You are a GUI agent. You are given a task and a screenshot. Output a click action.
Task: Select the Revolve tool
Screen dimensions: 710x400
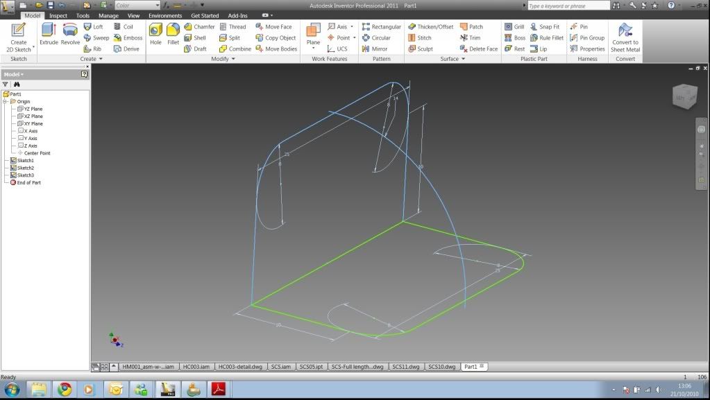70,34
